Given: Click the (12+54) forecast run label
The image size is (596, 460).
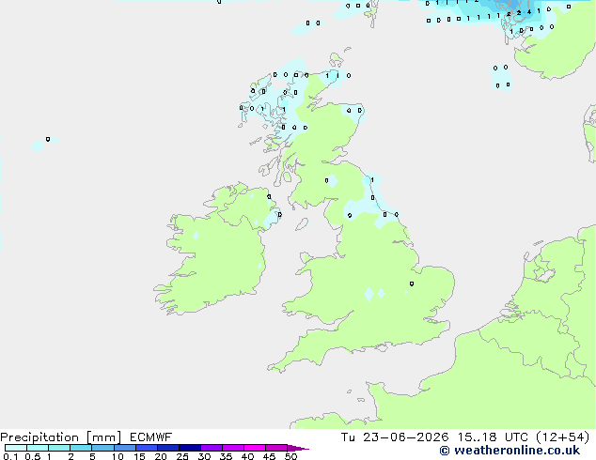Looking at the screenshot, I should 563,437.
